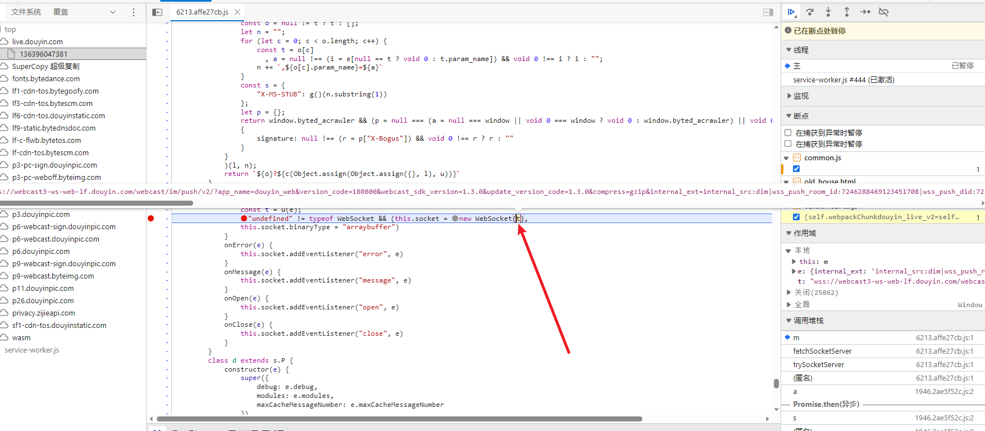
Task: Select the service-worker.js #444 thread
Action: (883, 80)
